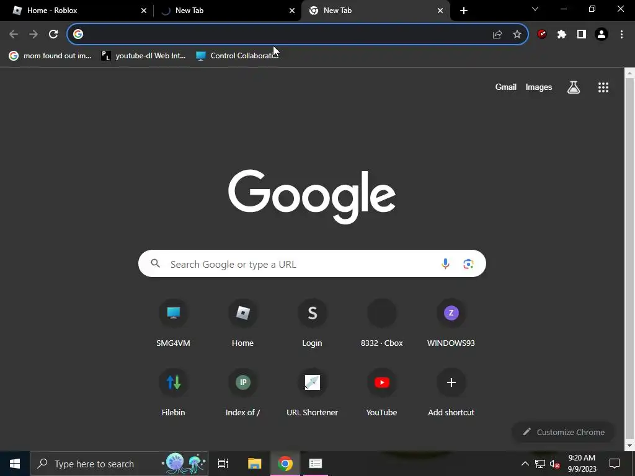Open a new tab with plus button
The width and height of the screenshot is (635, 476).
[464, 11]
